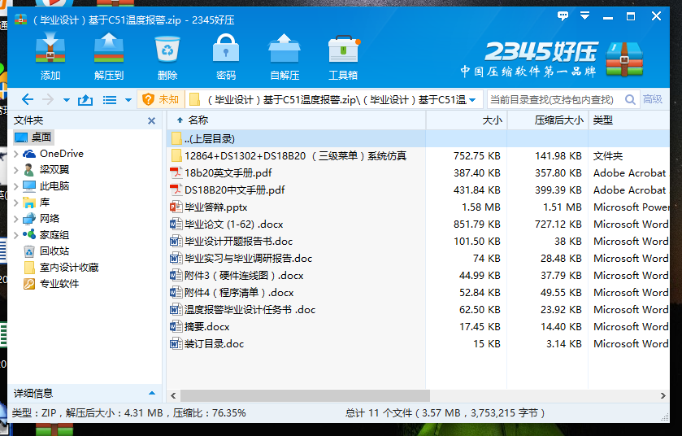Screen dimensions: 682x436
Task: Select the 回收站 tree item
Action: (x=46, y=251)
